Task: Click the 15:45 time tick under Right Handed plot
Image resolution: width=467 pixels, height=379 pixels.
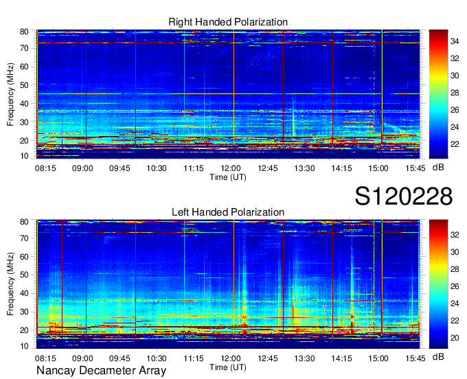Action: point(415,168)
